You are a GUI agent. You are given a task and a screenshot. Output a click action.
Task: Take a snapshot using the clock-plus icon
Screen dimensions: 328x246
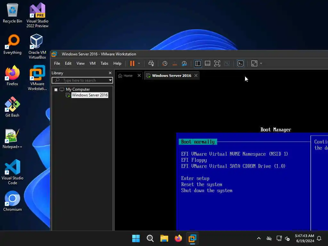point(165,63)
